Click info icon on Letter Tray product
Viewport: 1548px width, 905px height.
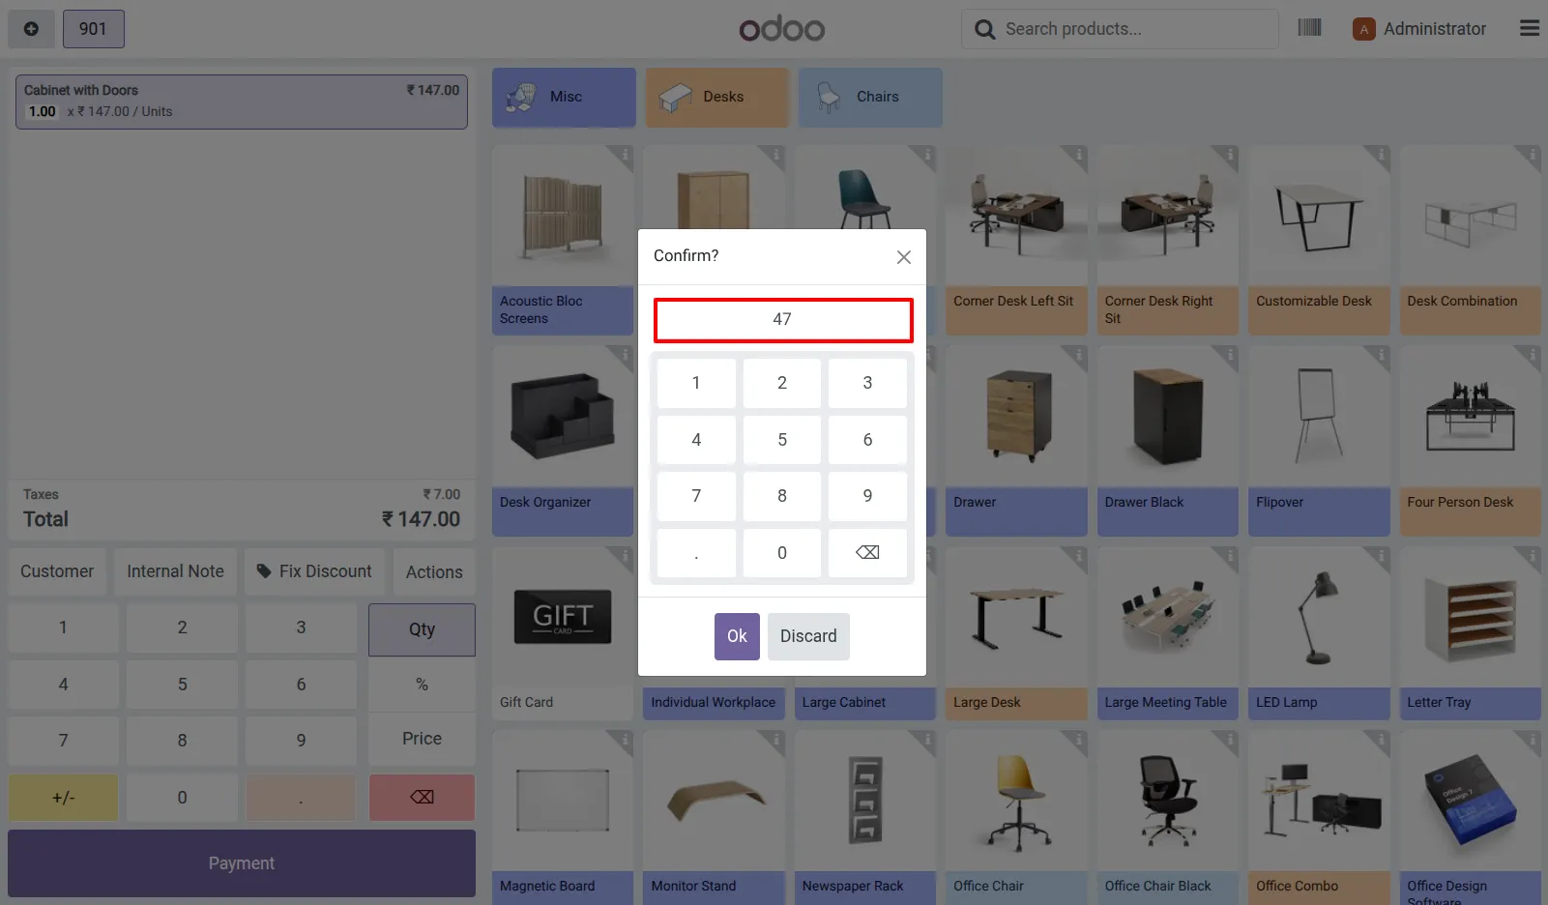pos(1532,556)
